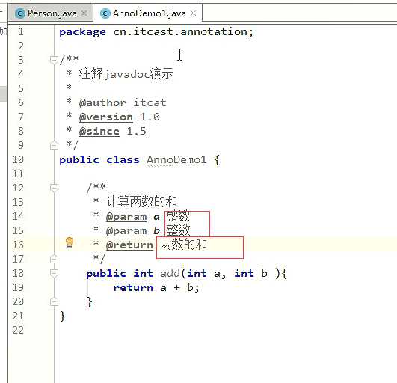Click the return a + b statement
Viewport: 397px width, 383px height.
coord(156,288)
